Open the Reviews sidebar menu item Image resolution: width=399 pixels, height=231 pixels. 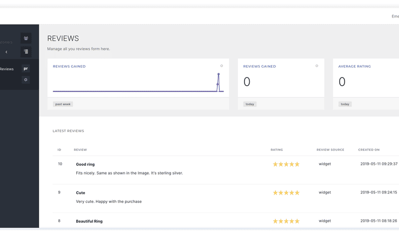(7, 69)
